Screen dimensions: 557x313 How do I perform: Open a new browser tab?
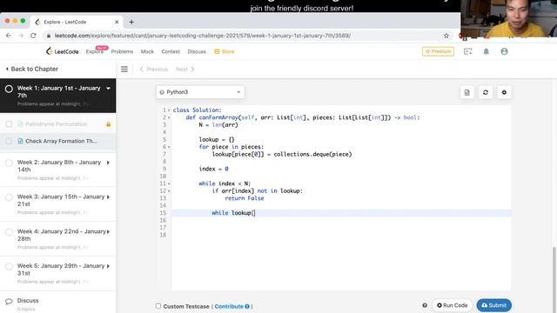131,22
